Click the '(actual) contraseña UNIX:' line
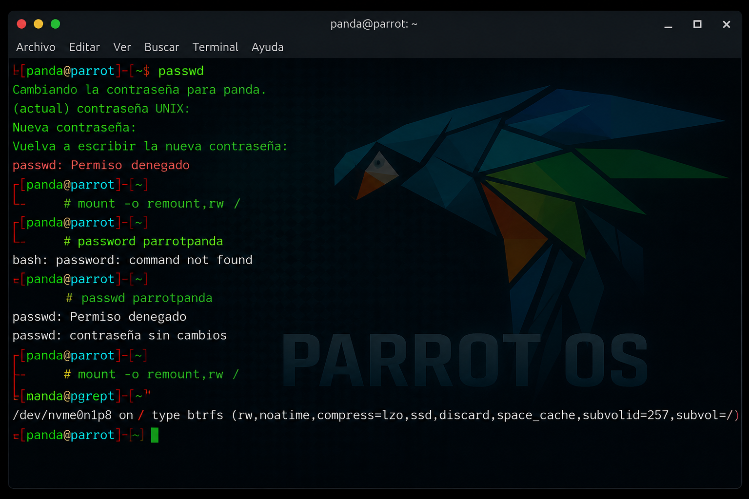Viewport: 749px width, 499px height. pyautogui.click(x=101, y=109)
